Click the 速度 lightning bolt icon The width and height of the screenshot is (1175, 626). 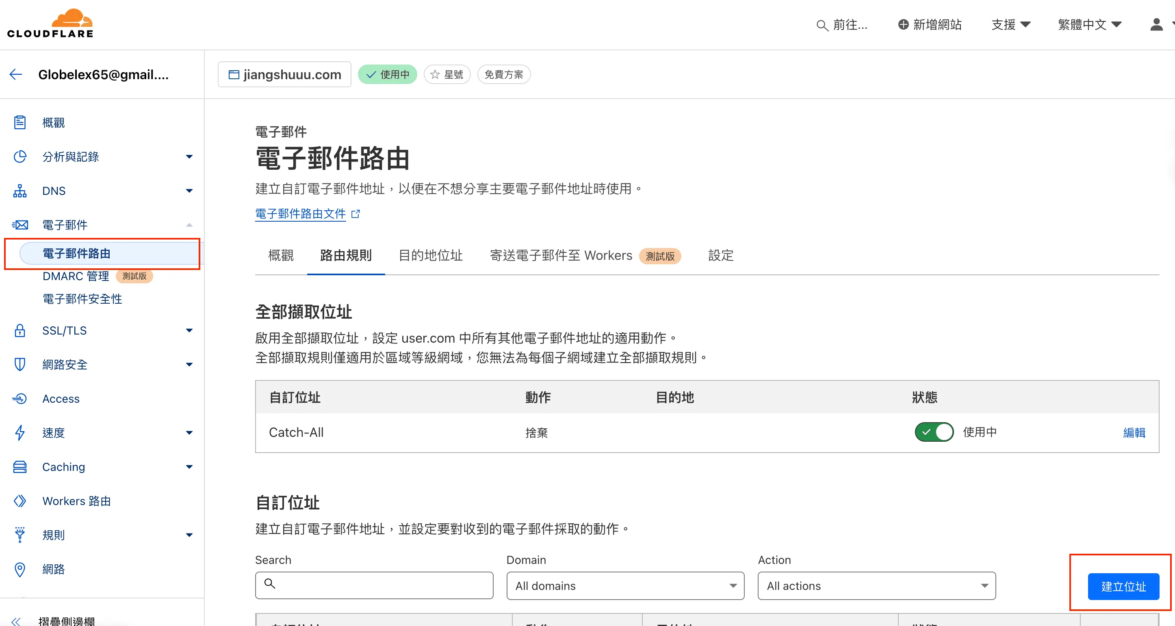(20, 433)
